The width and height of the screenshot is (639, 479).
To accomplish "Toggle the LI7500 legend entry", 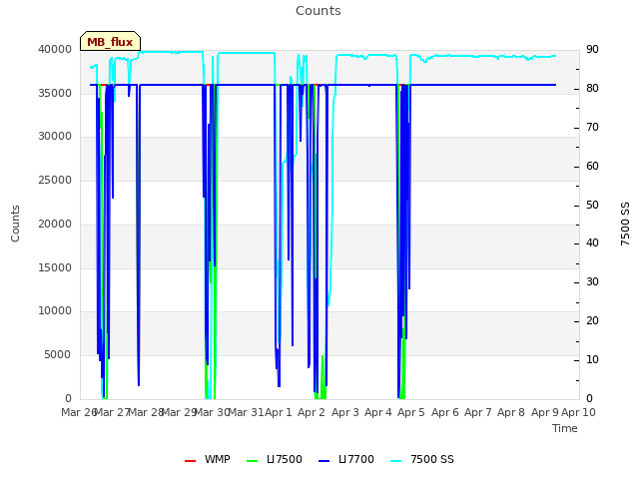I will coord(275,460).
